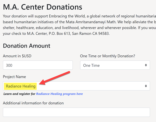Open the Project Name dropdown

pos(76,86)
